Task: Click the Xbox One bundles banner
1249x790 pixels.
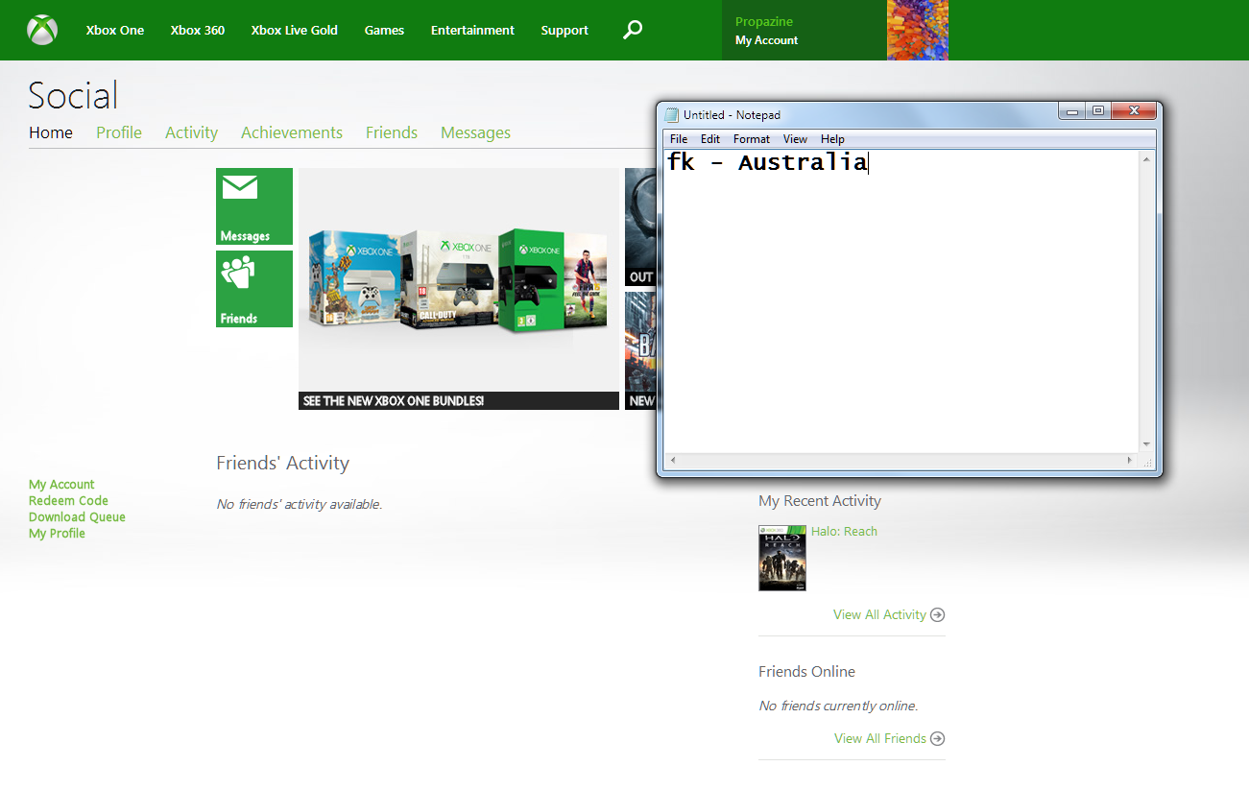Action: (x=459, y=289)
